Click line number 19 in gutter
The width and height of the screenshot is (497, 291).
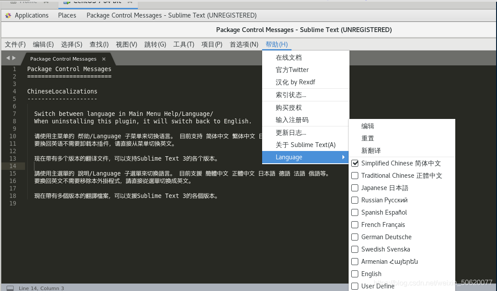point(13,204)
